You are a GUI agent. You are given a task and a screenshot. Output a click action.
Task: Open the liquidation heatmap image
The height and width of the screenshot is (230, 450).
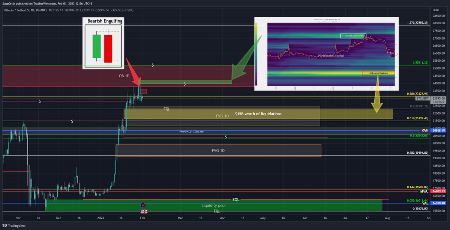click(x=326, y=54)
